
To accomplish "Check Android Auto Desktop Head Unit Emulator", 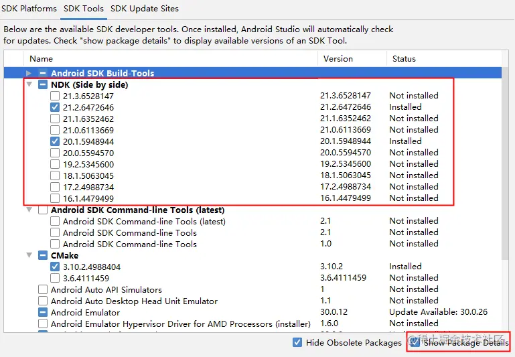I will click(x=43, y=301).
